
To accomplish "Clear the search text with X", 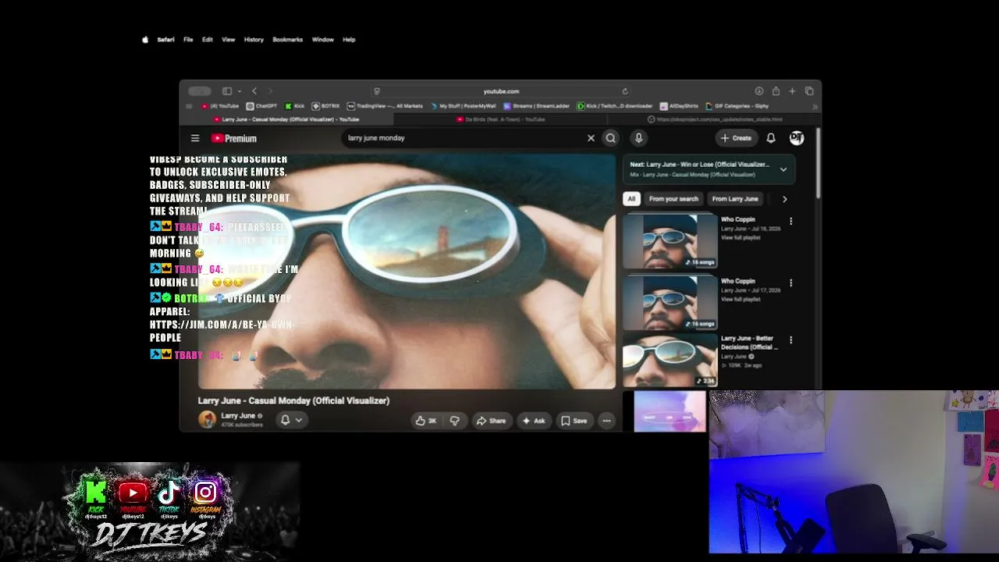I will click(x=591, y=138).
